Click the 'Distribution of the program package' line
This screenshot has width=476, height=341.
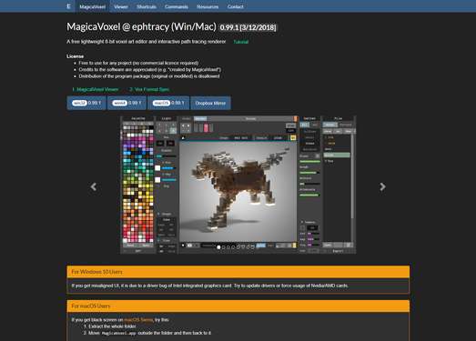[x=149, y=76]
